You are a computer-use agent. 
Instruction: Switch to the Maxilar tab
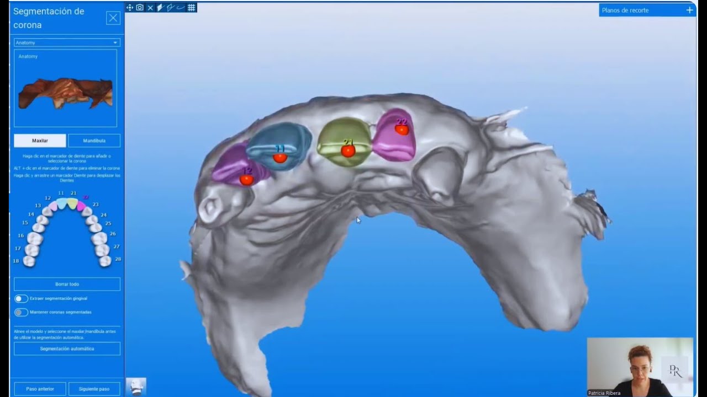click(x=40, y=141)
